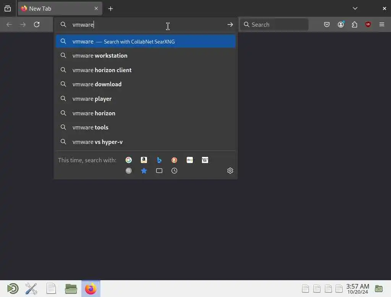This screenshot has height=297, width=391.
Task: Reload the current page
Action: [x=37, y=24]
